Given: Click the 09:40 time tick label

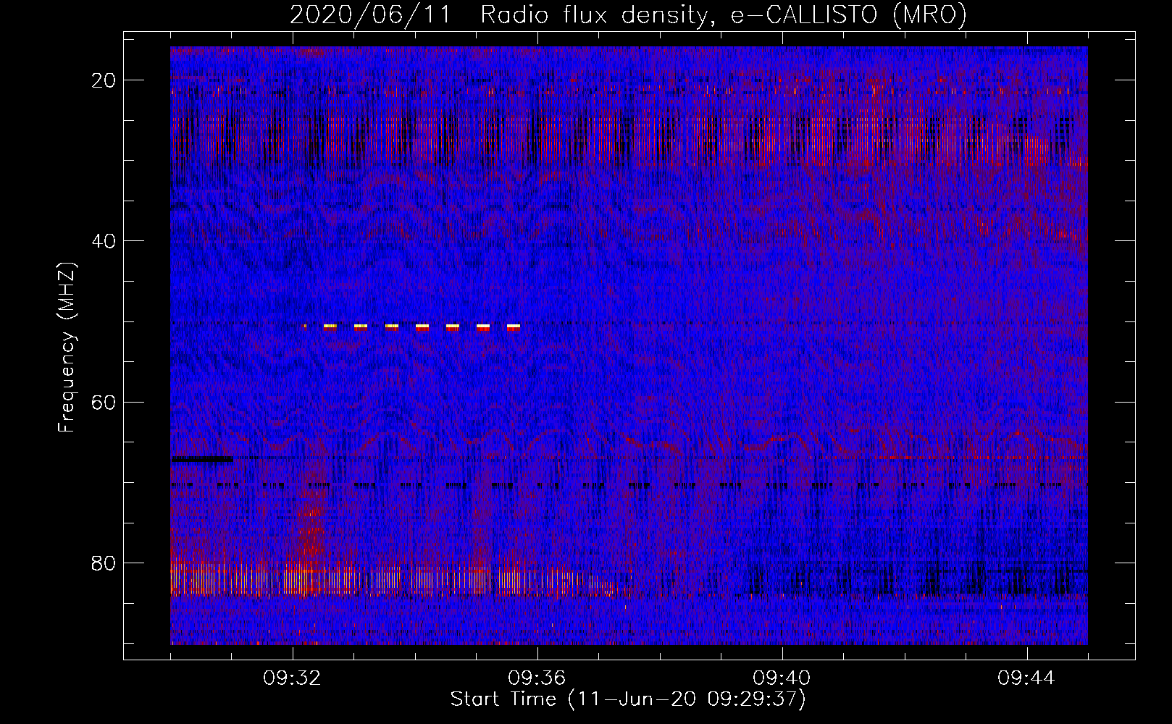Looking at the screenshot, I should [x=782, y=678].
